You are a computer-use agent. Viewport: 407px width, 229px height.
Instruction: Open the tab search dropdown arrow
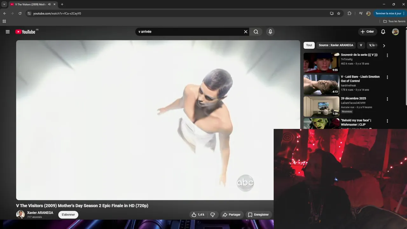click(x=4, y=4)
